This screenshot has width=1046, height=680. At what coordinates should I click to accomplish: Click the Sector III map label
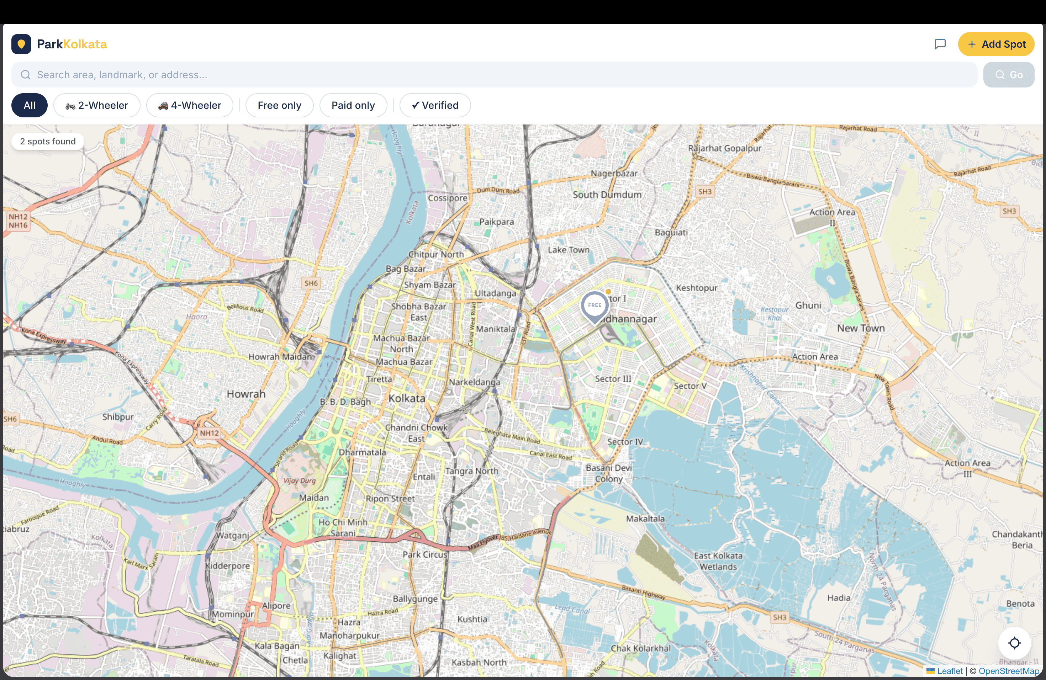613,379
